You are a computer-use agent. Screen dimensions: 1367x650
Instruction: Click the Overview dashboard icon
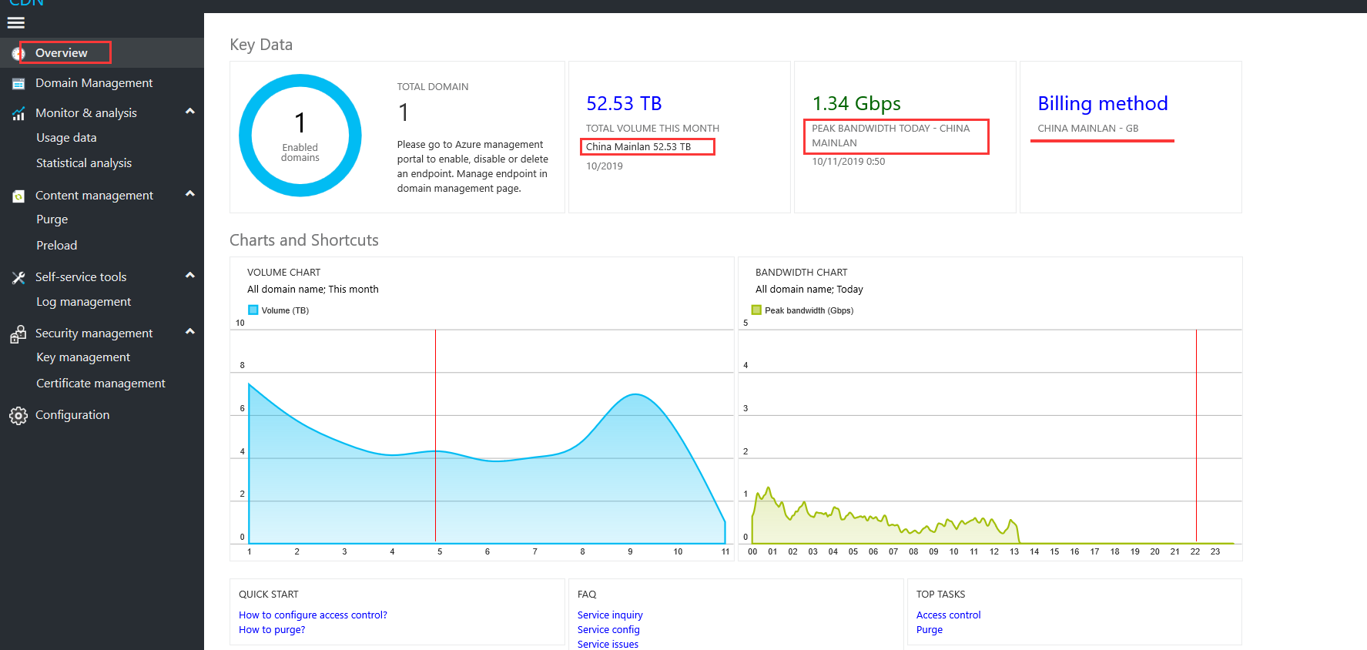tap(18, 53)
